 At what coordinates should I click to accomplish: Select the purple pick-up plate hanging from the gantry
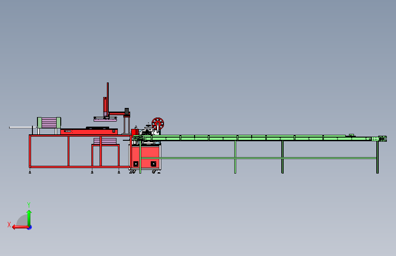tap(105, 120)
